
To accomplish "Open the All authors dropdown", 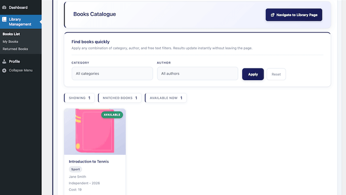I will point(197,74).
